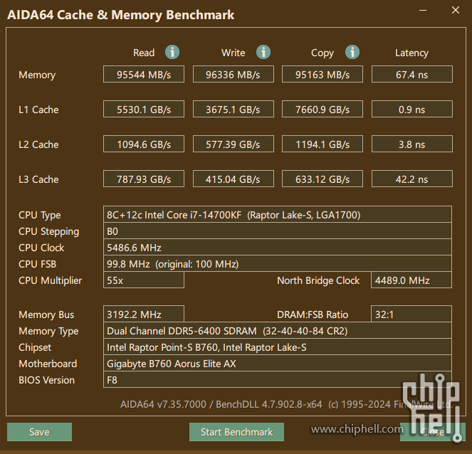Viewport: 472px width, 454px height.
Task: Click North Bridge Clock value 4489.0 MHz
Action: [411, 280]
